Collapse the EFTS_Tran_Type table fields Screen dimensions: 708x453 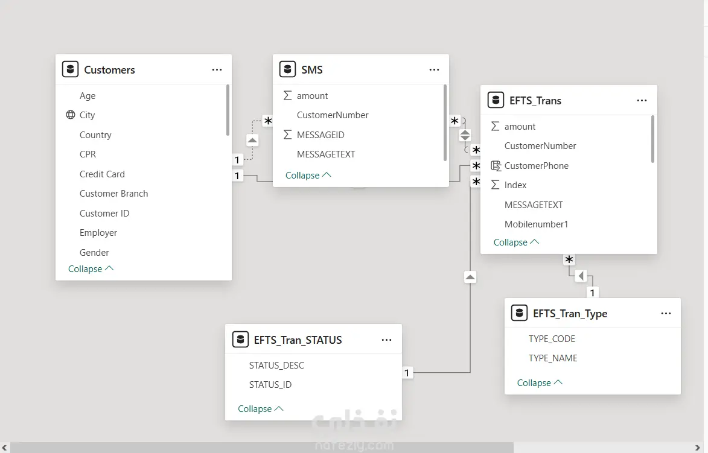pos(540,383)
